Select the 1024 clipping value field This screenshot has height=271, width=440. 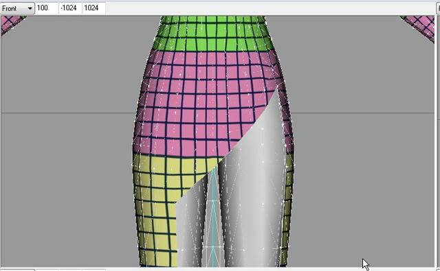tap(93, 8)
